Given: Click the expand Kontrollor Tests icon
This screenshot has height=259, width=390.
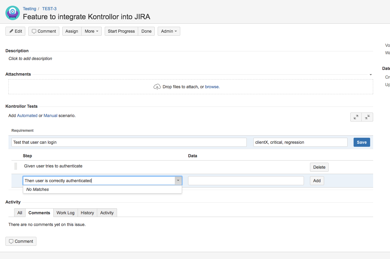Looking at the screenshot, I should click(x=356, y=117).
